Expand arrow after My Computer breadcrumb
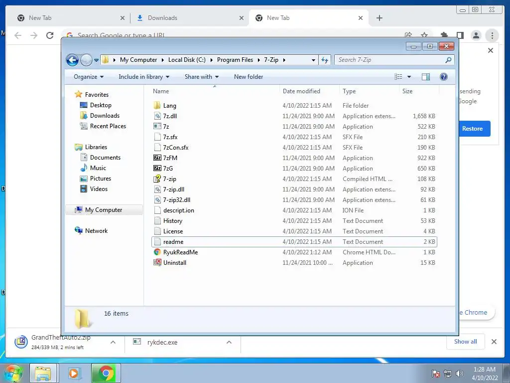 pyautogui.click(x=163, y=60)
